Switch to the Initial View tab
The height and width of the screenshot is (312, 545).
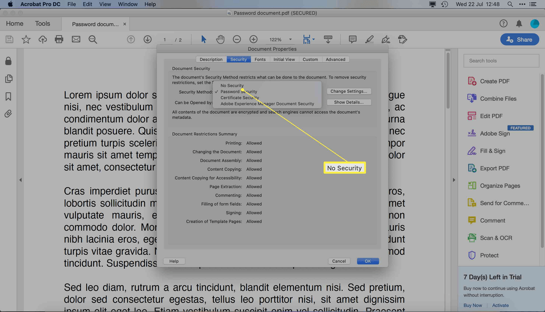click(284, 59)
